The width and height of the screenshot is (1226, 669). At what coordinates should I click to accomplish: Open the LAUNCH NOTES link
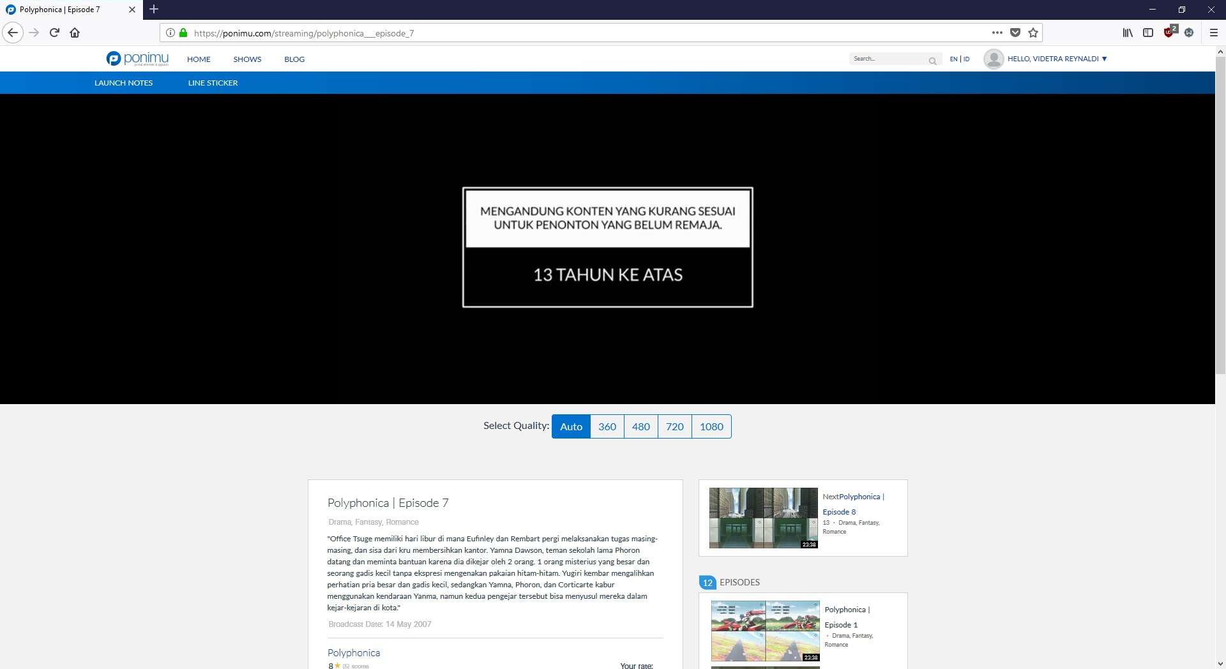(x=123, y=83)
